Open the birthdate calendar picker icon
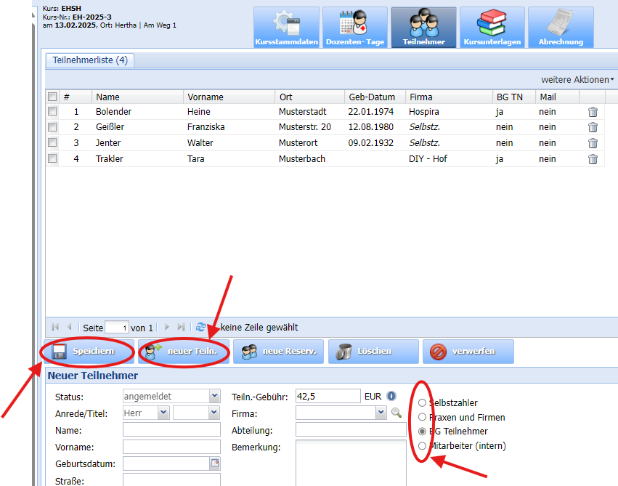The height and width of the screenshot is (486, 618). 215,463
